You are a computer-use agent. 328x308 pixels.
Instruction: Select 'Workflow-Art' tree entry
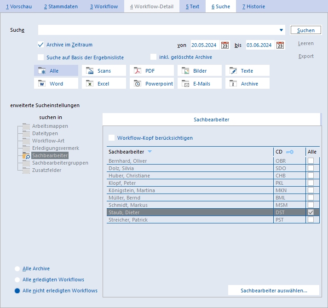pos(48,141)
